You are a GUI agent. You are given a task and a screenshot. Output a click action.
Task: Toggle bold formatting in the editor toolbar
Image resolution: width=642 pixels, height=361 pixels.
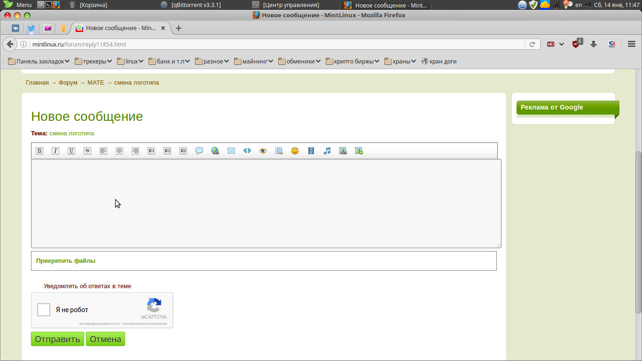pyautogui.click(x=39, y=151)
